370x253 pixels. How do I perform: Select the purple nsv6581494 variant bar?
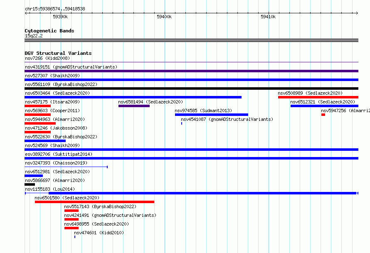[x=134, y=106]
